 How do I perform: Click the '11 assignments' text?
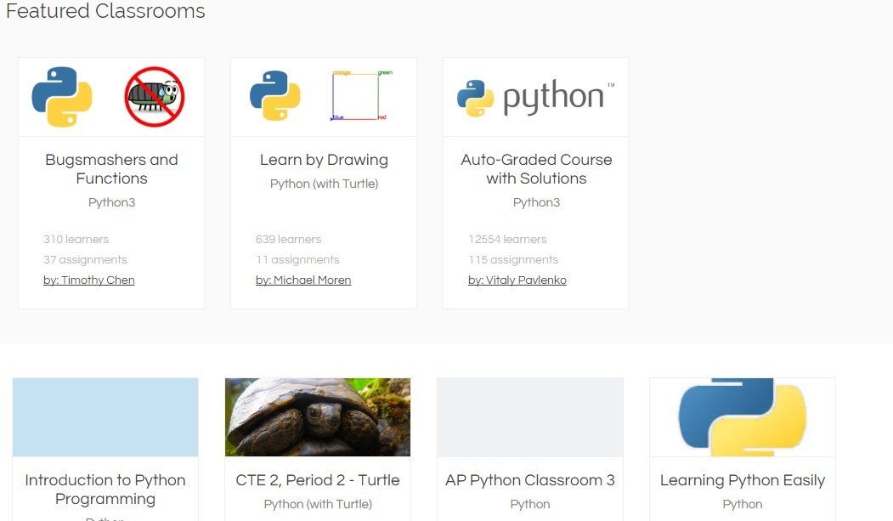(x=297, y=259)
